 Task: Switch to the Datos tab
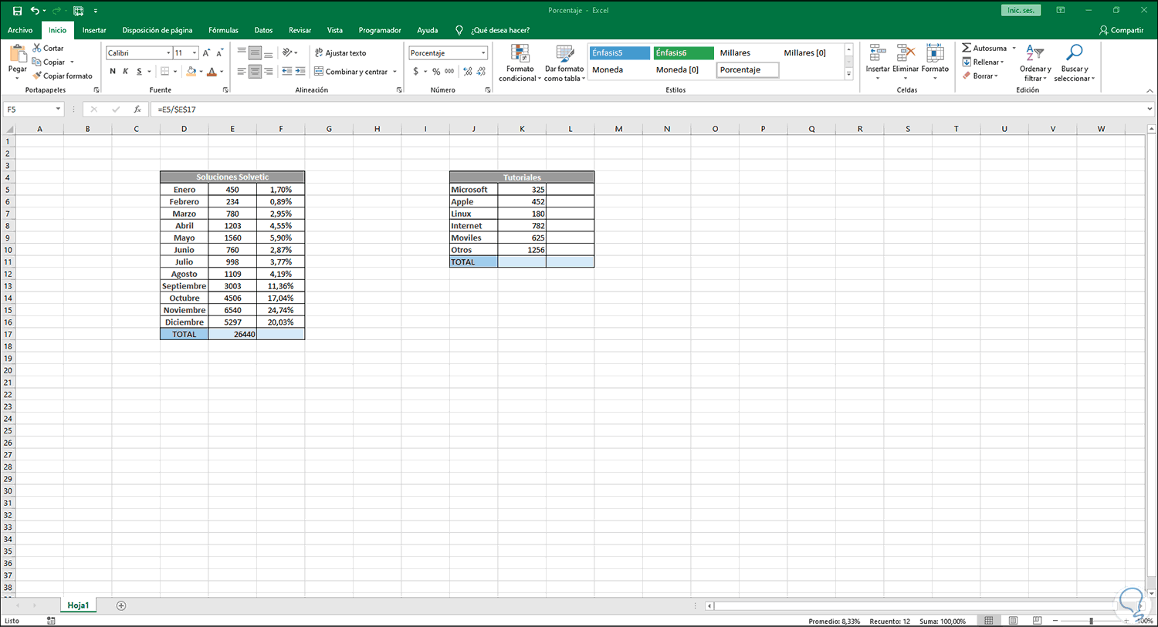click(263, 30)
